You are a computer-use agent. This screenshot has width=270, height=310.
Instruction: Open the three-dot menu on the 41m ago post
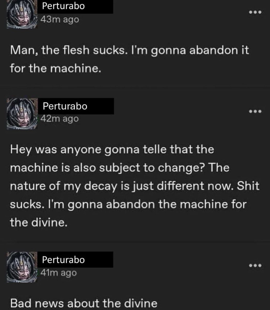pos(255,265)
